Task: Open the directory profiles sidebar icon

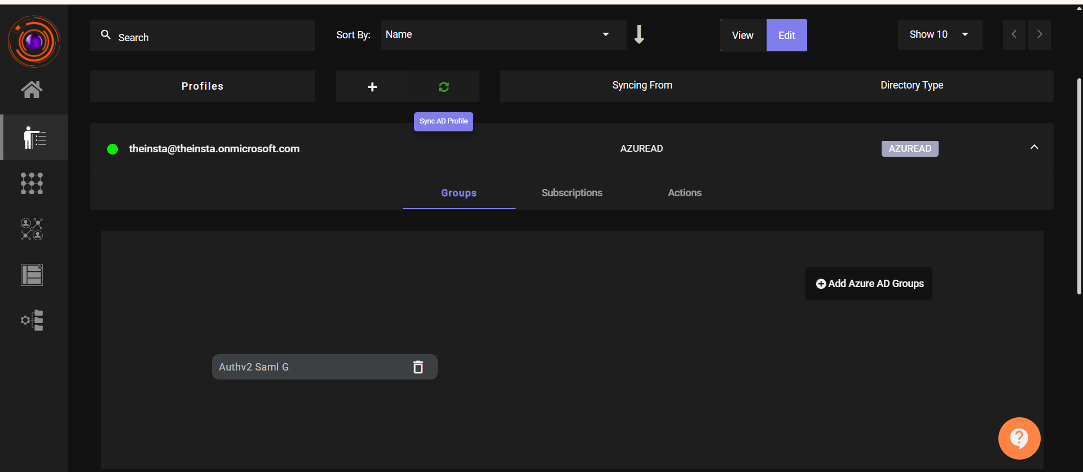Action: 35,138
